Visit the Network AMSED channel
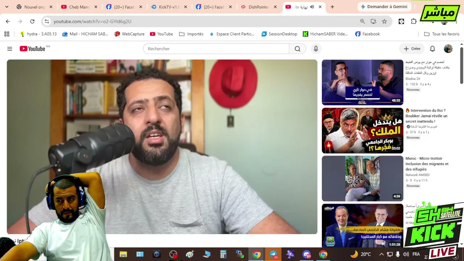Viewport: 464px width, 261px height. tap(417, 175)
